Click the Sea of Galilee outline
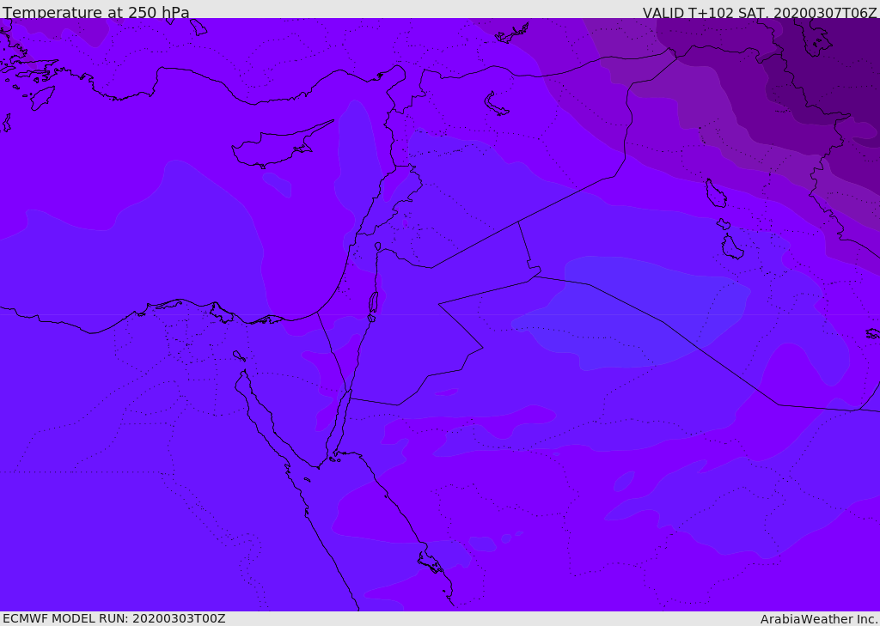 (x=378, y=246)
